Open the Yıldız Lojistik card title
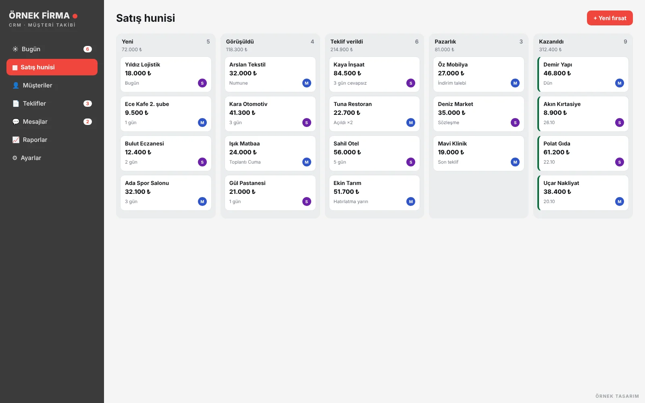The width and height of the screenshot is (645, 403). click(142, 64)
